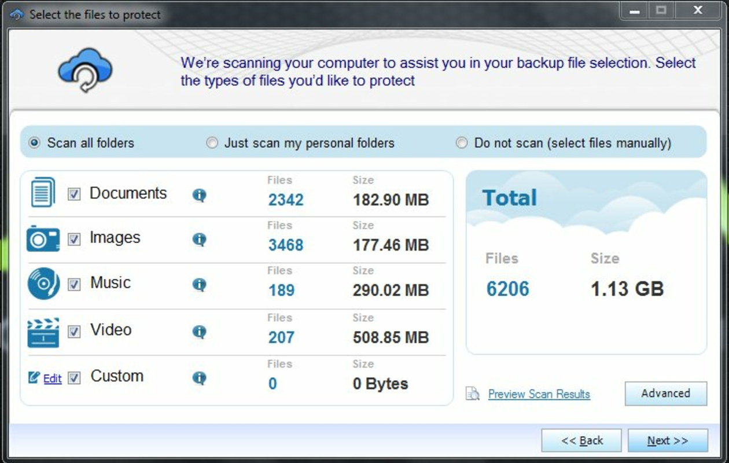Open info icon for Custom
This screenshot has height=463, width=729.
(x=199, y=378)
